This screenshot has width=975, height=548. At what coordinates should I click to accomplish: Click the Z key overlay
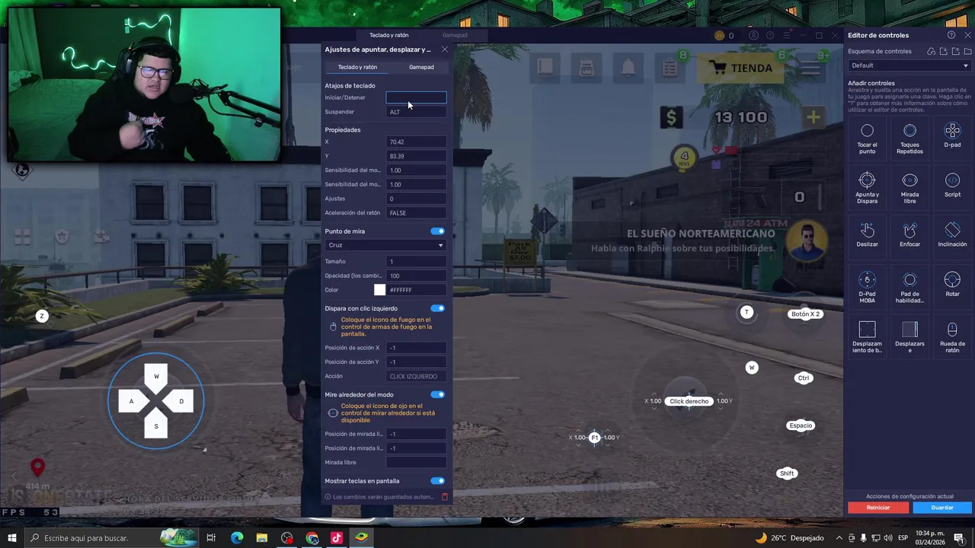click(42, 316)
